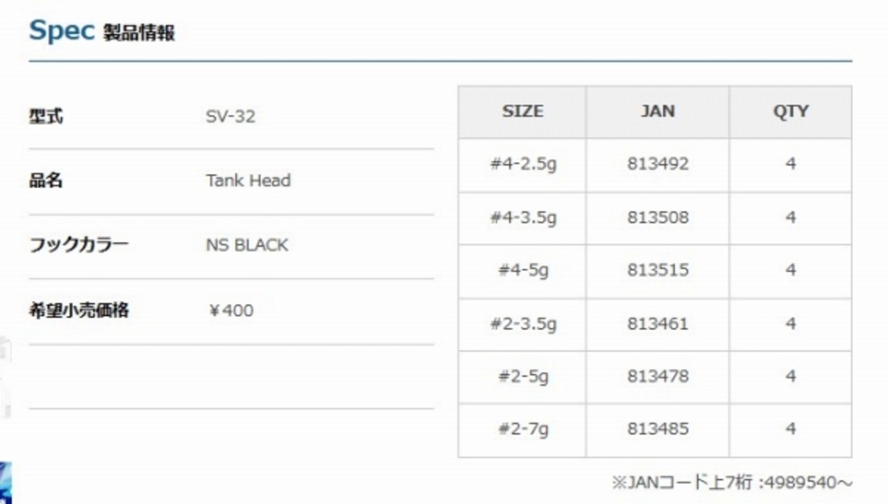Select the #2-5g size cell
This screenshot has width=888, height=504.
point(522,376)
